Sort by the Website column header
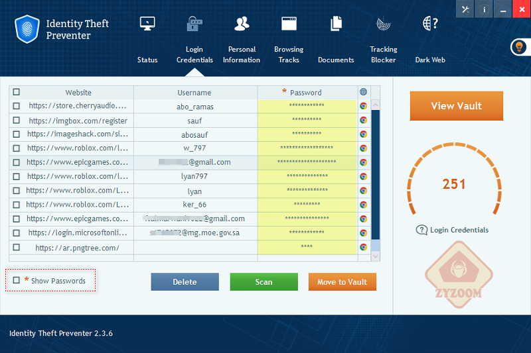The height and width of the screenshot is (353, 531). click(78, 92)
